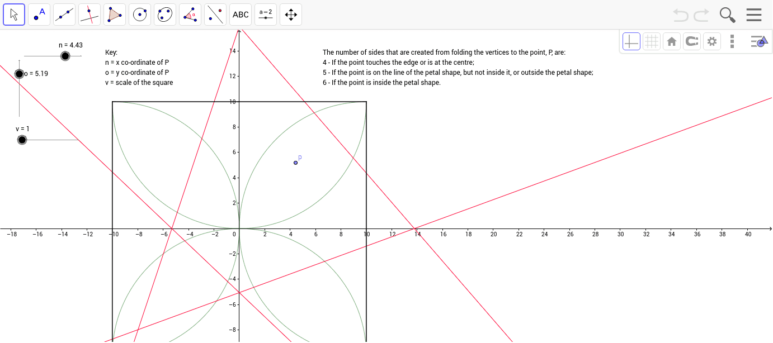The height and width of the screenshot is (343, 773).
Task: Click the '4 - If the point touches the edge' line
Action: click(x=398, y=63)
